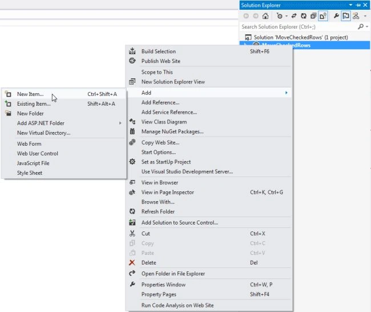Click the Add Solution to Source Control icon
The height and width of the screenshot is (312, 371).
coord(132,222)
